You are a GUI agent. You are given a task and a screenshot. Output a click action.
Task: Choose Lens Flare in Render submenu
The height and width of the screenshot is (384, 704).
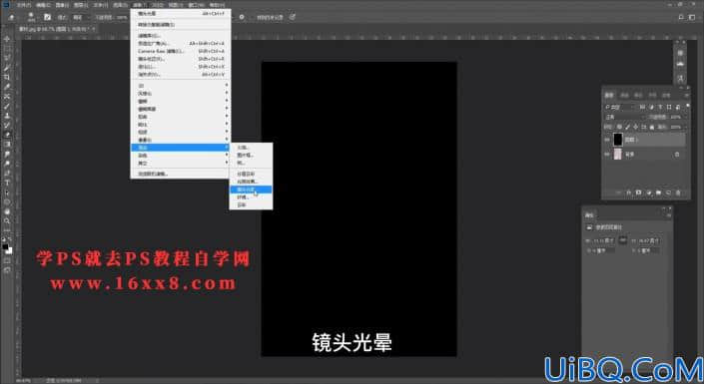[251, 190]
